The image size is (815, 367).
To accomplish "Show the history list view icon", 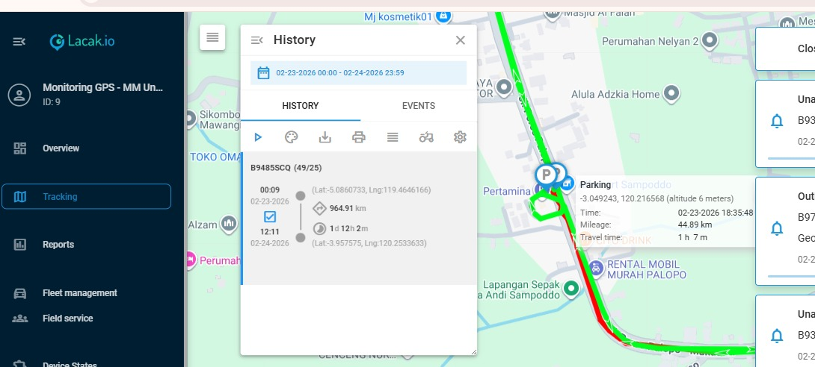I will point(393,137).
